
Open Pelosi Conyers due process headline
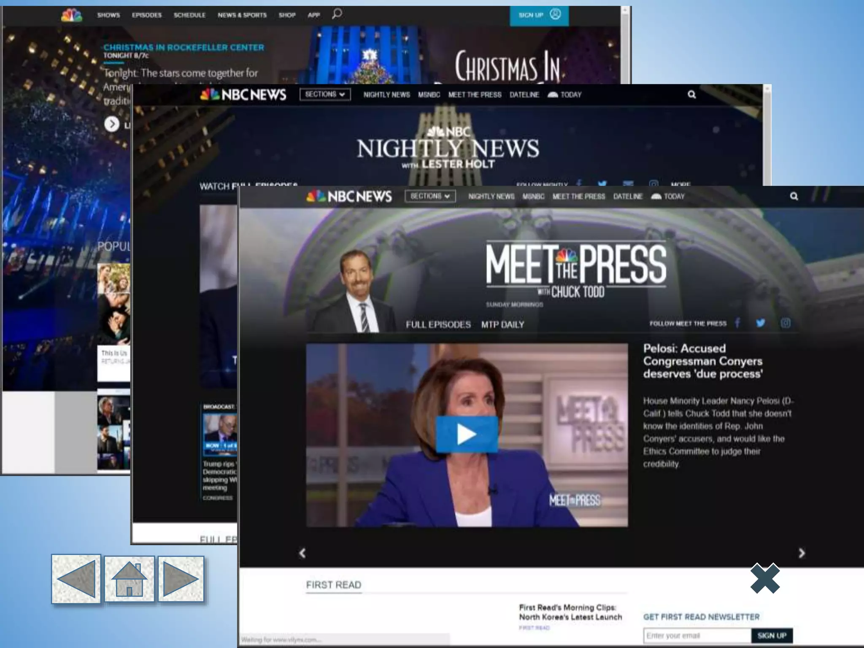coord(702,361)
